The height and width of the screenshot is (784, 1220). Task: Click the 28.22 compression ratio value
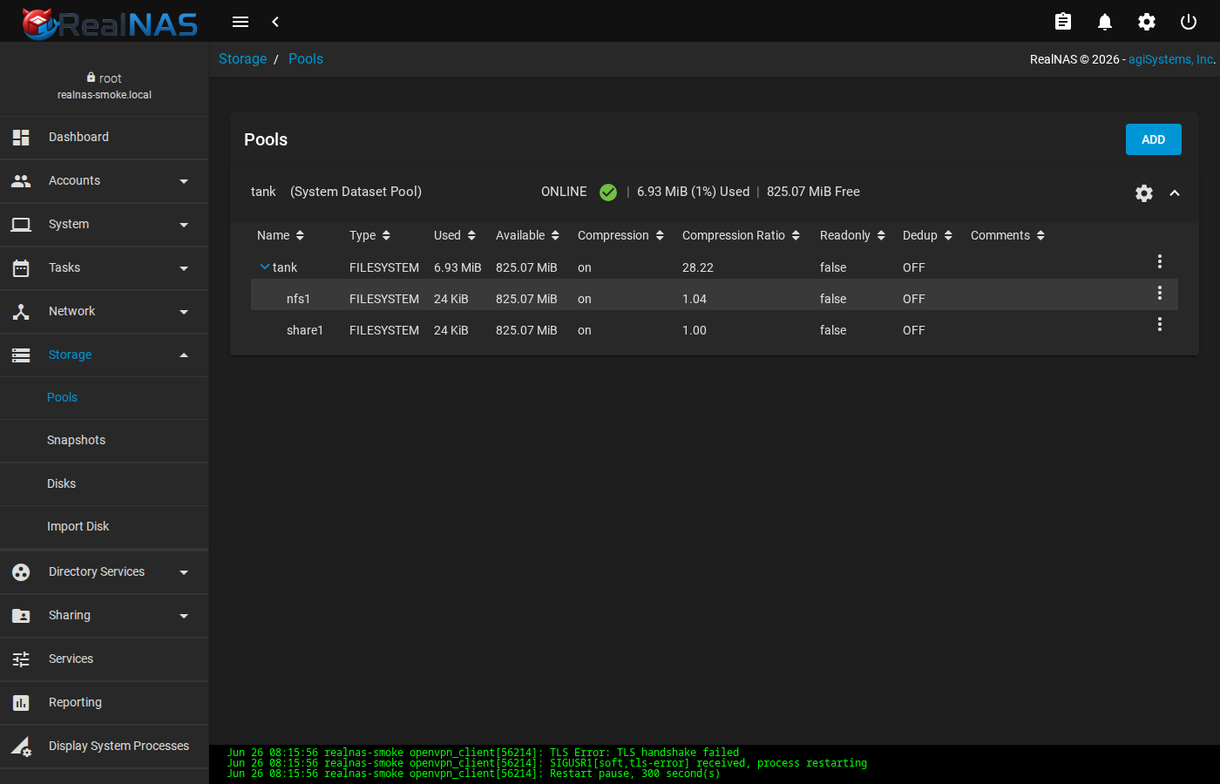click(x=698, y=267)
